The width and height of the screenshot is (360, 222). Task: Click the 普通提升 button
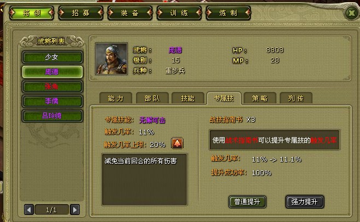247,202
